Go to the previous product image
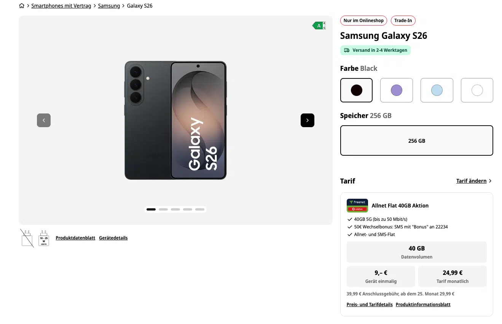The height and width of the screenshot is (324, 502). 44,120
